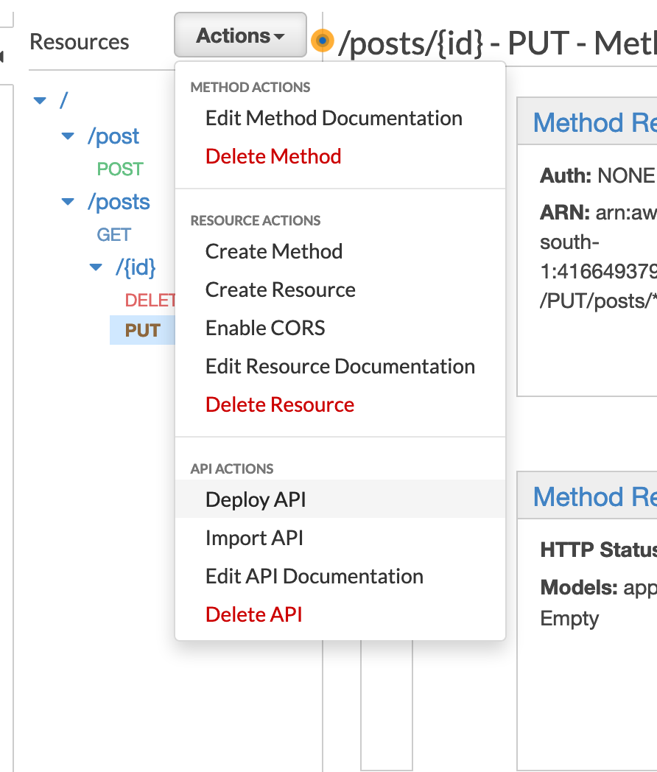
Task: Choose Edit API Documentation
Action: pyautogui.click(x=315, y=576)
